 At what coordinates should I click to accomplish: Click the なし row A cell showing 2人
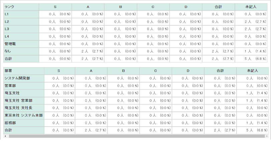click(88, 51)
